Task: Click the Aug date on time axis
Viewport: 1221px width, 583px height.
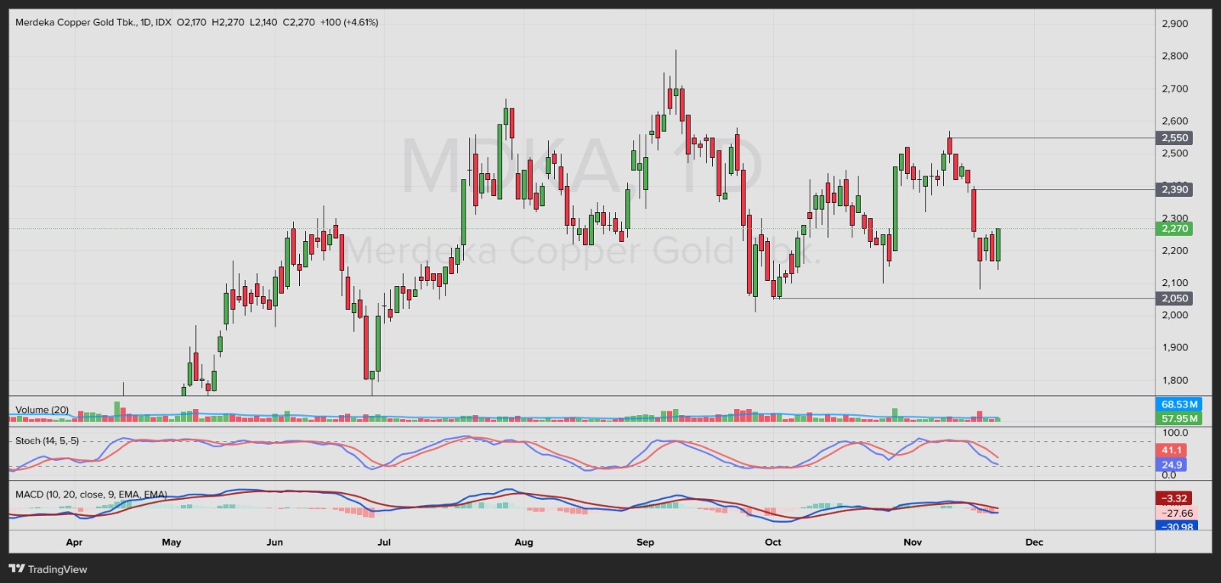Action: coord(524,543)
